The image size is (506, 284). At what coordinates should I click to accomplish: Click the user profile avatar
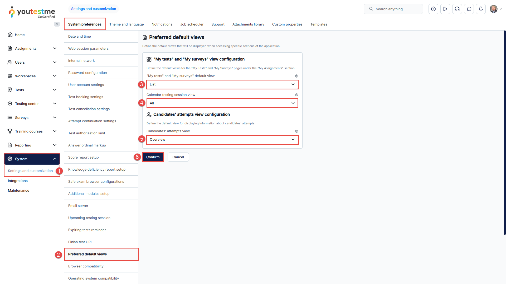point(493,9)
